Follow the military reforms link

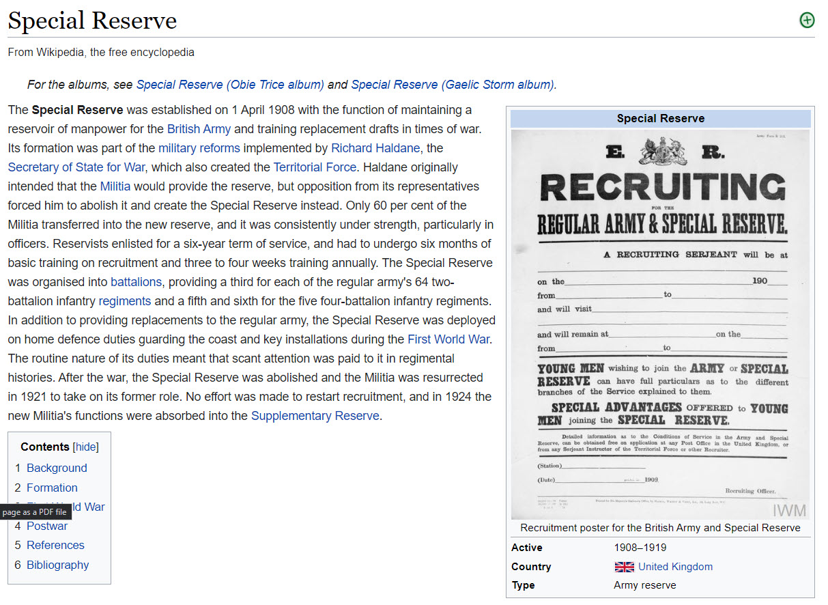(x=199, y=148)
